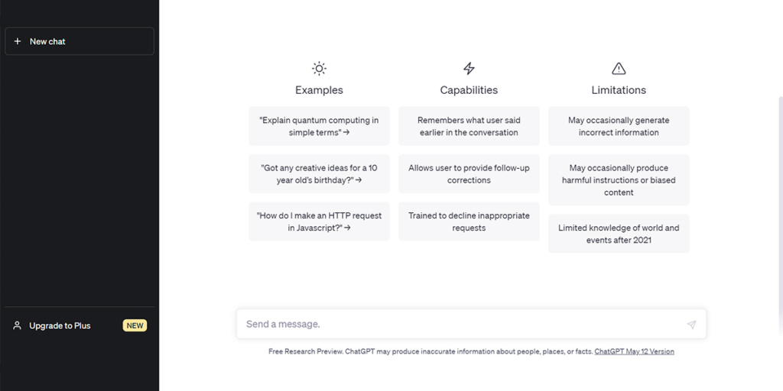Choose the 10 year old's birthday ideas example
Screen dimensions: 783x391
(x=319, y=174)
